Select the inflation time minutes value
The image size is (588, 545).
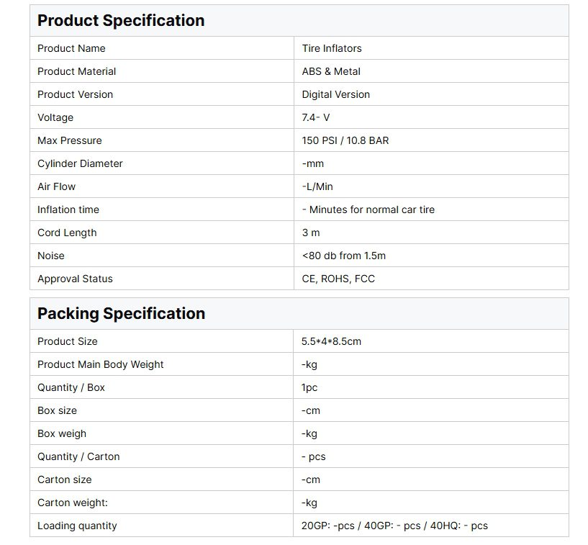(x=368, y=210)
